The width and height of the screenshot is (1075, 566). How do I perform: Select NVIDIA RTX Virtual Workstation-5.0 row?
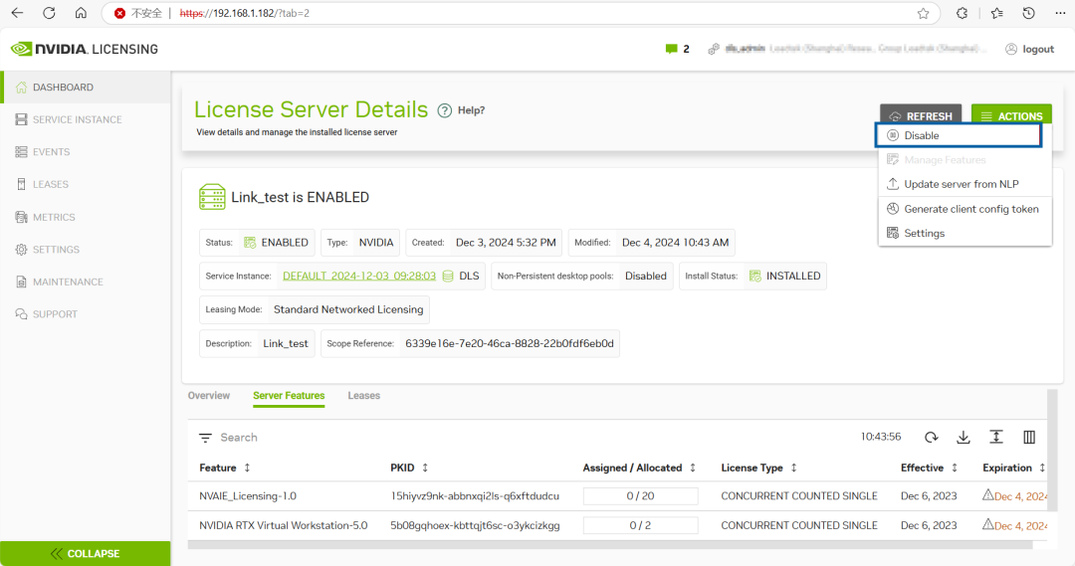(618, 525)
